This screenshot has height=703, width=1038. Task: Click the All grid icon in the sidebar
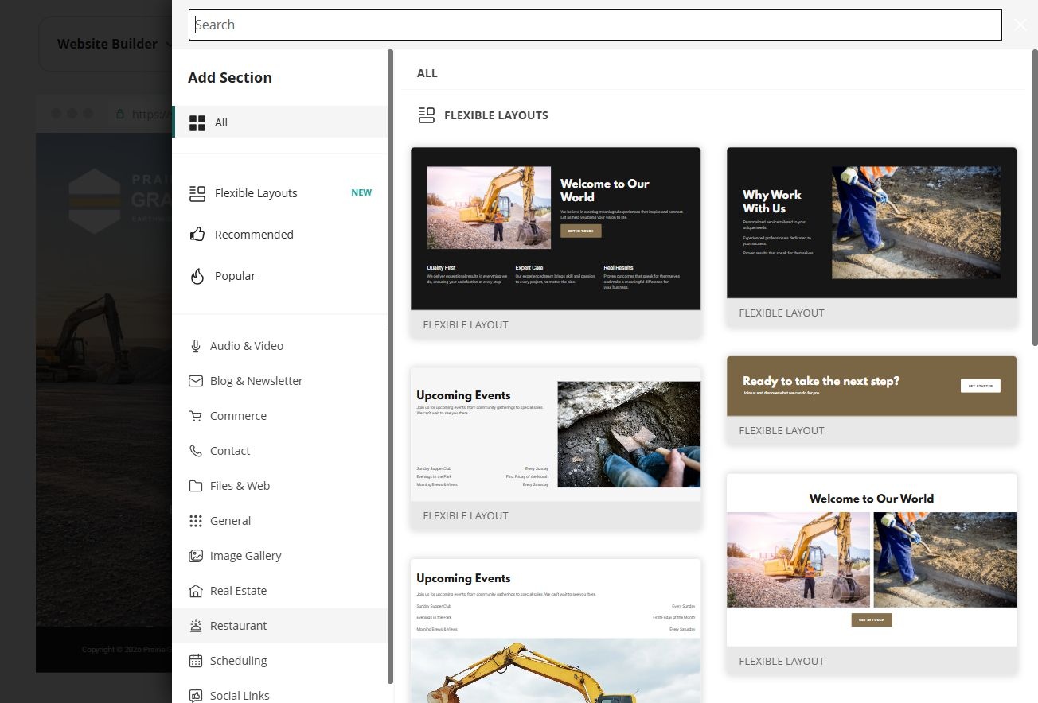(x=197, y=122)
